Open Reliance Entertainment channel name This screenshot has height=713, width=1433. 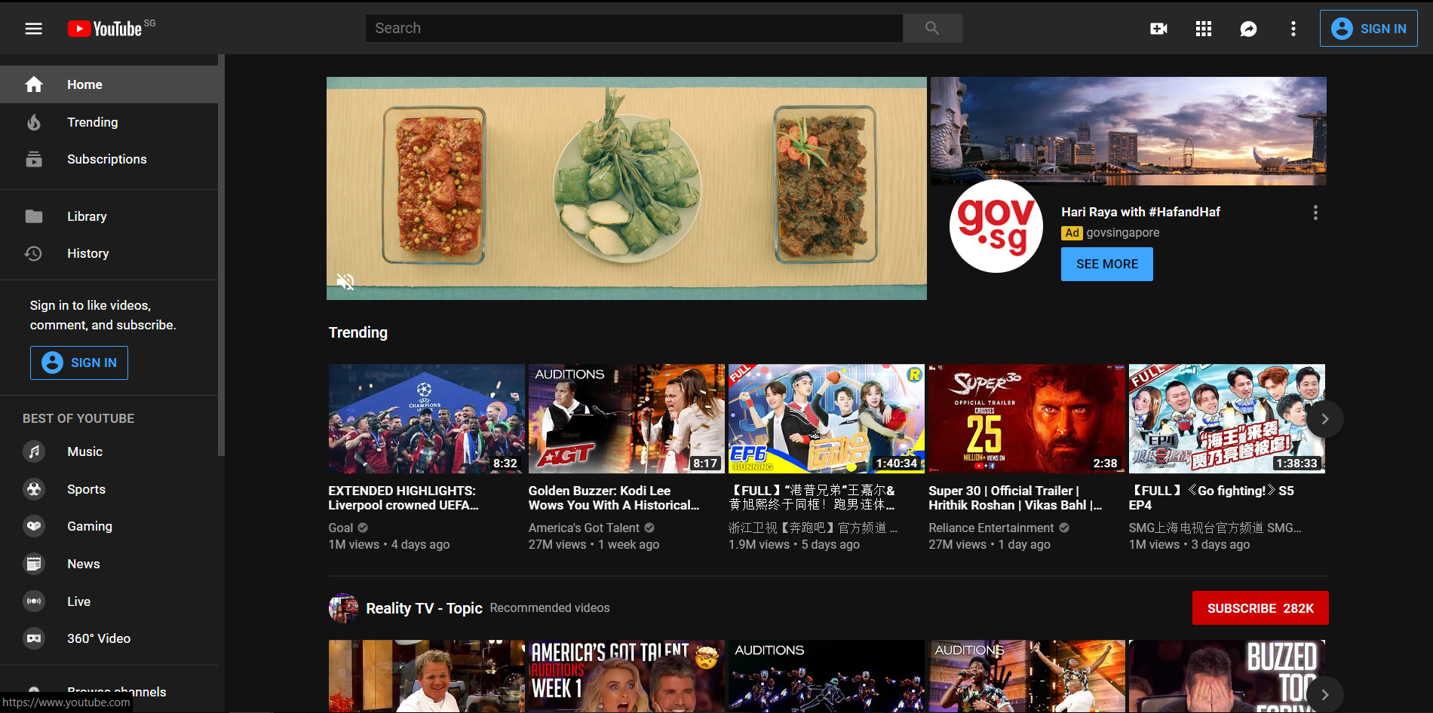pos(991,528)
